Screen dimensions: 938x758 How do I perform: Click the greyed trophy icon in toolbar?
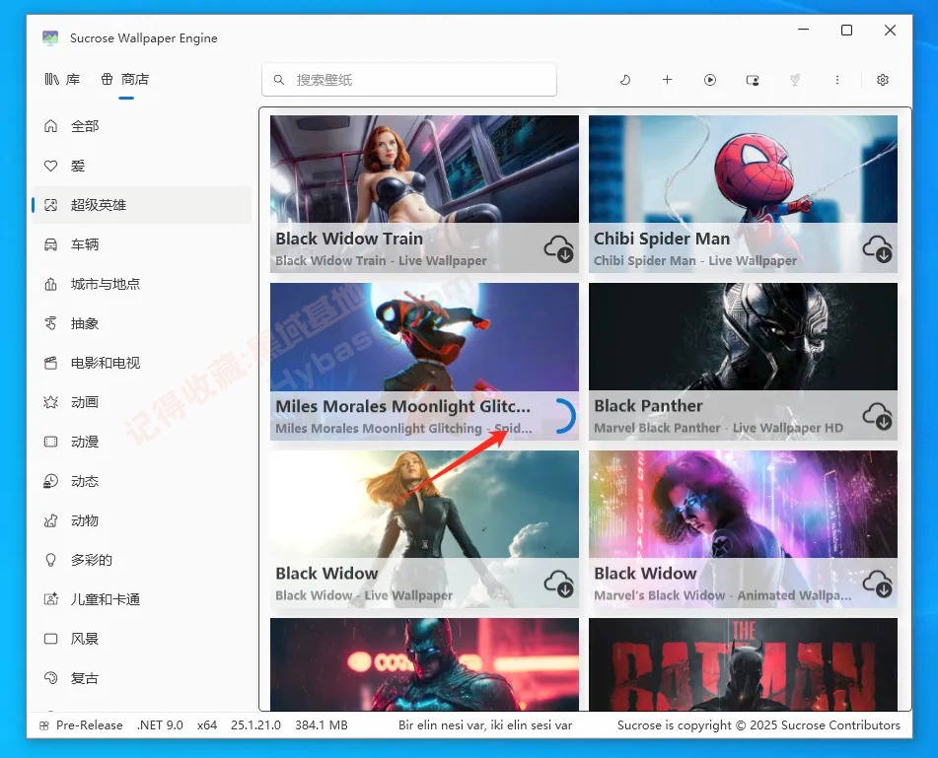[795, 80]
